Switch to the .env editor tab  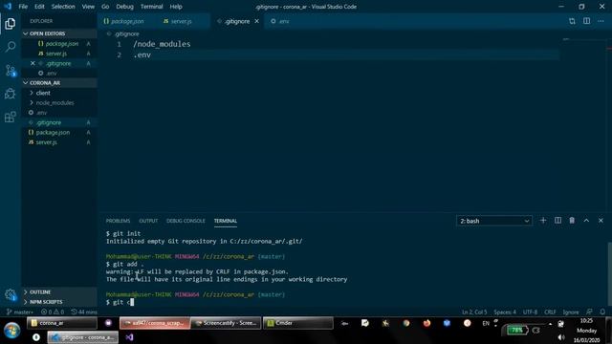pos(284,21)
